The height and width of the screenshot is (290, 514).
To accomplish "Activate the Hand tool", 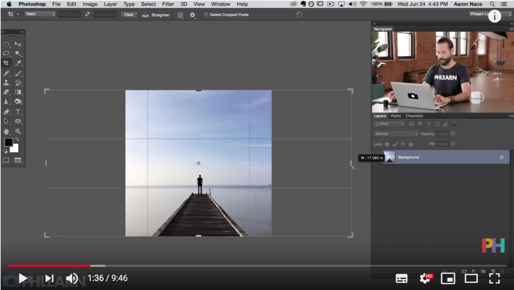I will 7,132.
